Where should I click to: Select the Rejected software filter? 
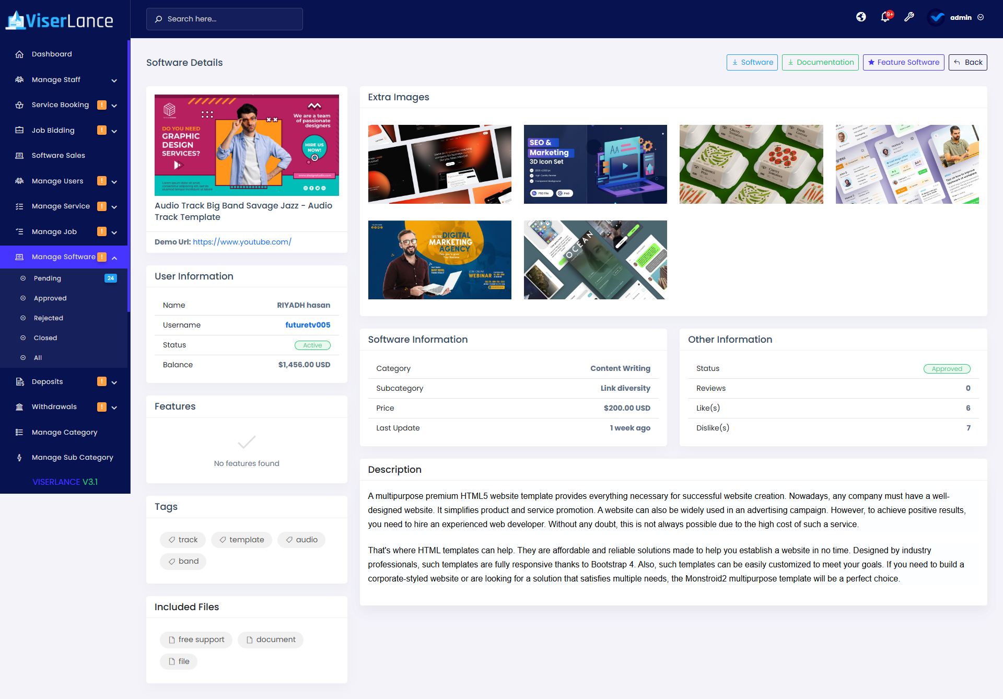[49, 318]
